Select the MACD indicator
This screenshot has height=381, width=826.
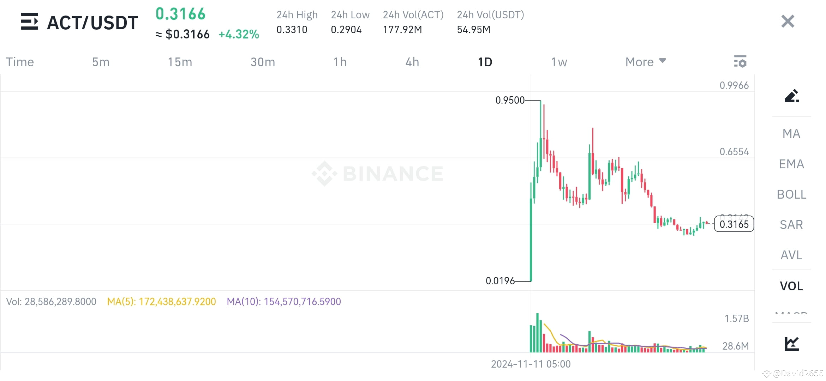pos(791,313)
